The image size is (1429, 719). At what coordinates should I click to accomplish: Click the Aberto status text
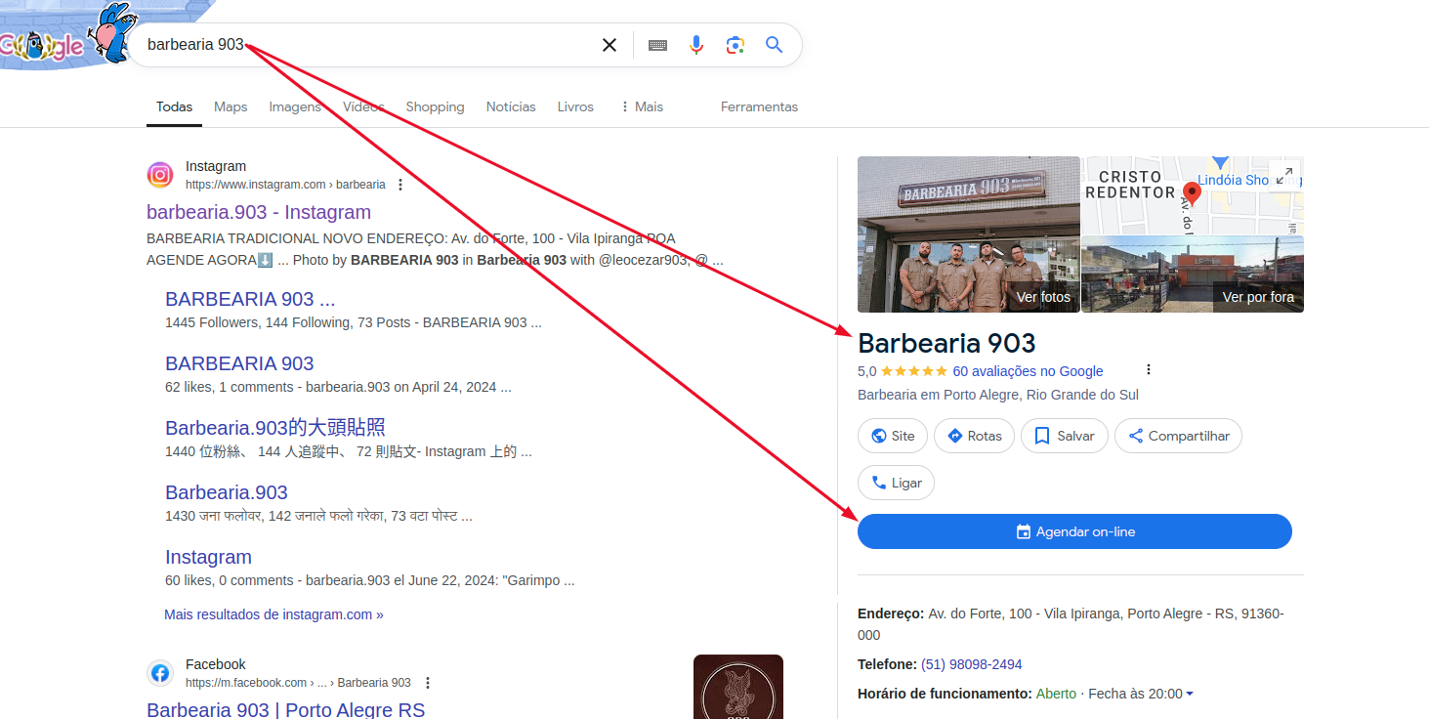[x=1056, y=694]
